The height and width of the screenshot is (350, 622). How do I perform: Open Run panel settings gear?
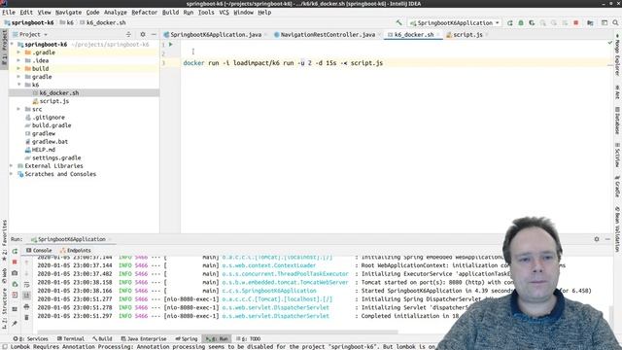[x=597, y=239]
